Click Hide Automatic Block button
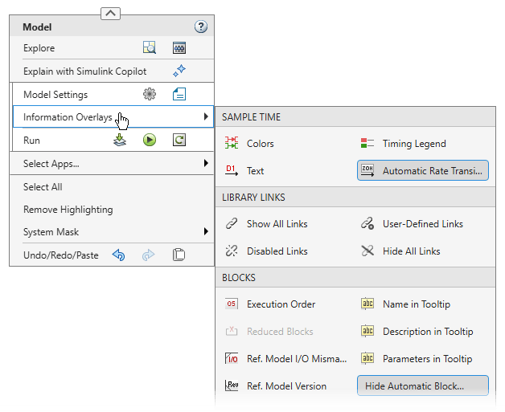 (422, 385)
